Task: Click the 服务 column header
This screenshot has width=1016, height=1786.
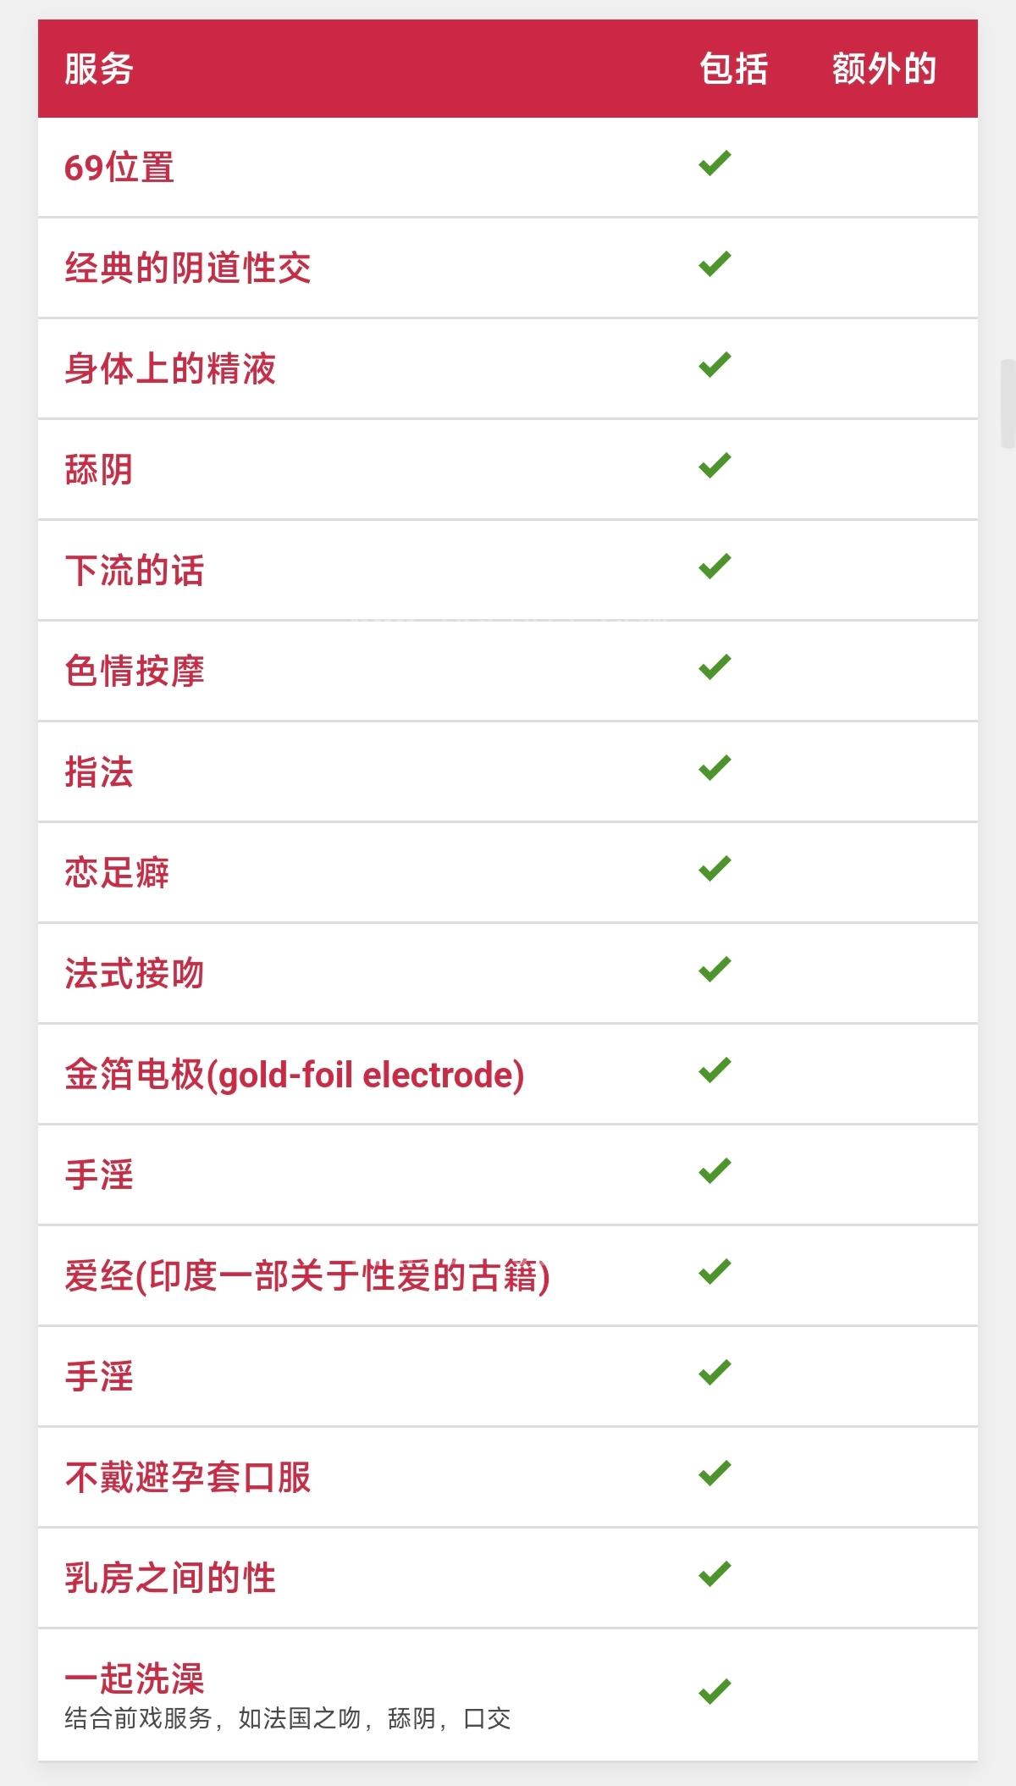Action: (x=99, y=69)
